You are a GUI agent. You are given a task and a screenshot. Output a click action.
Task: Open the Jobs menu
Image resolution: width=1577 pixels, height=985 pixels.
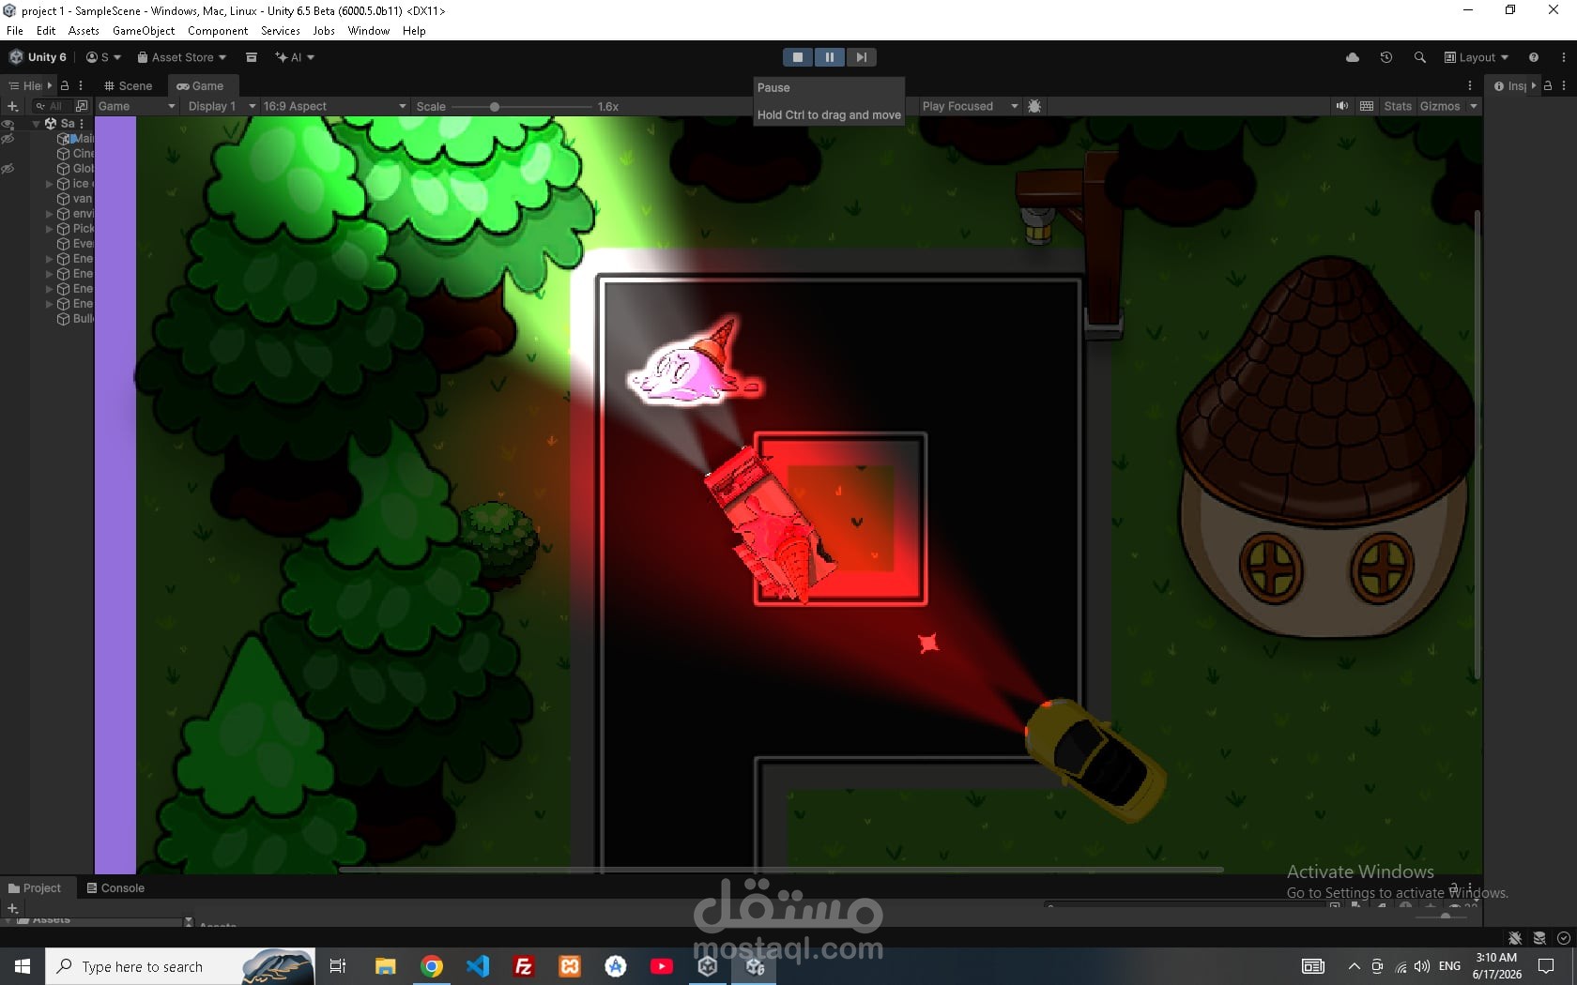tap(324, 31)
